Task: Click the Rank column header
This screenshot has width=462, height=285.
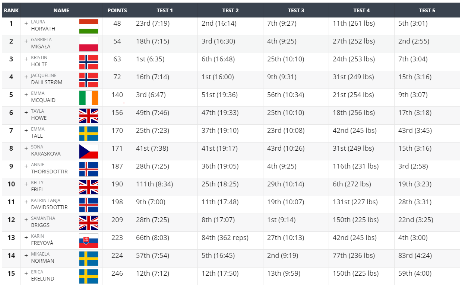Action: click(11, 10)
